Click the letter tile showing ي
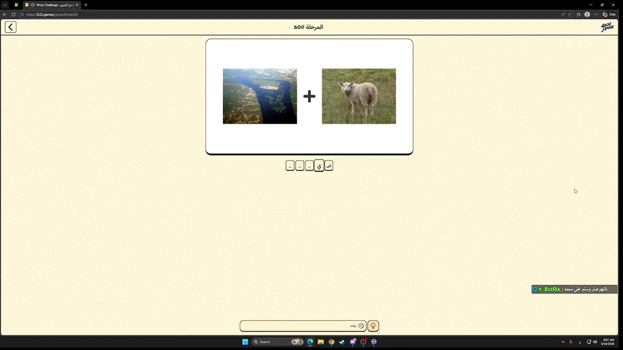The height and width of the screenshot is (350, 623). point(319,166)
